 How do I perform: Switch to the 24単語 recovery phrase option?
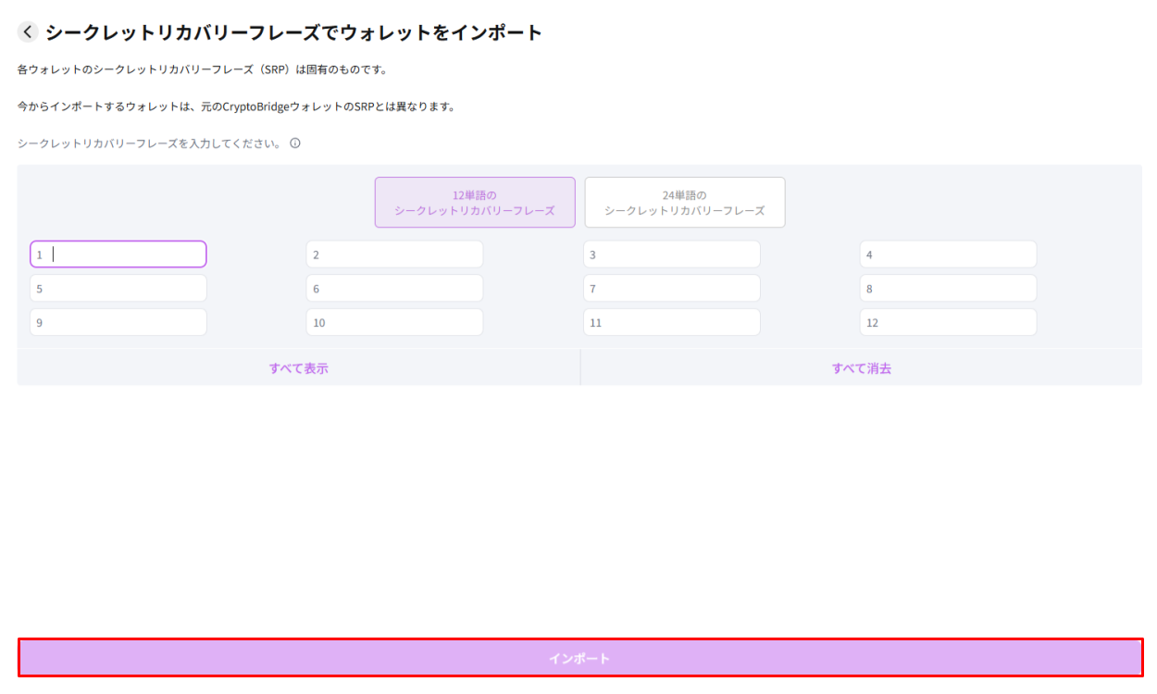(x=685, y=203)
